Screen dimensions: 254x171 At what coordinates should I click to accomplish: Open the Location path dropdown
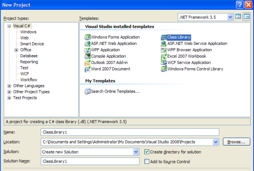[x=215, y=142]
